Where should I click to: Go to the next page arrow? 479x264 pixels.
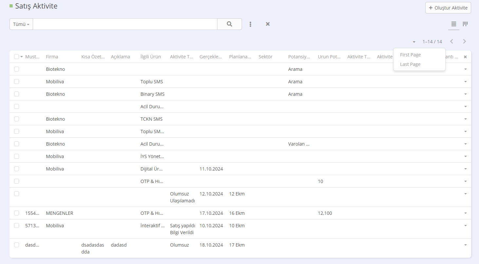click(x=464, y=41)
